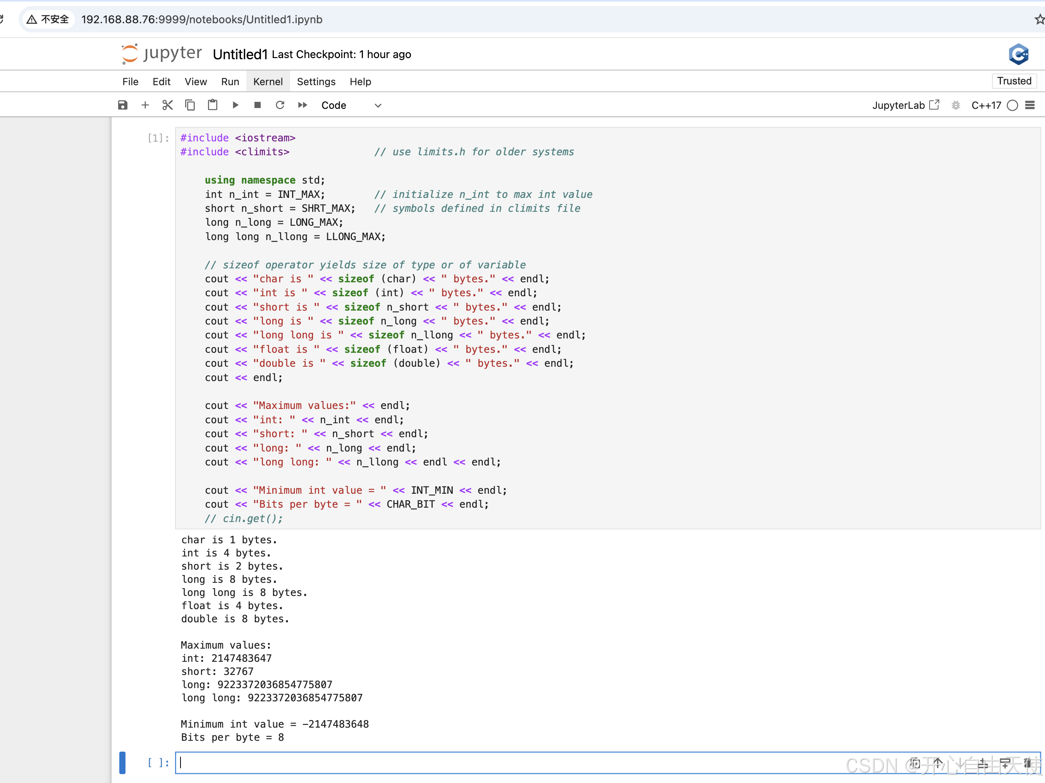The width and height of the screenshot is (1045, 783).
Task: Run the selected cell and advance
Action: (x=235, y=105)
